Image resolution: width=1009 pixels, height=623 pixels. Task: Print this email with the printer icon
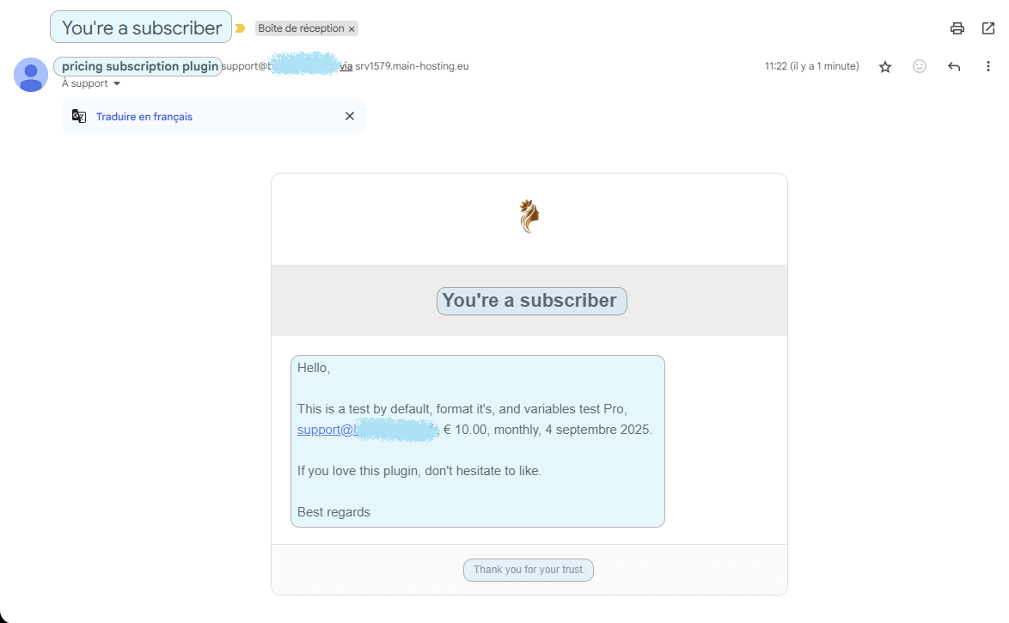[957, 28]
